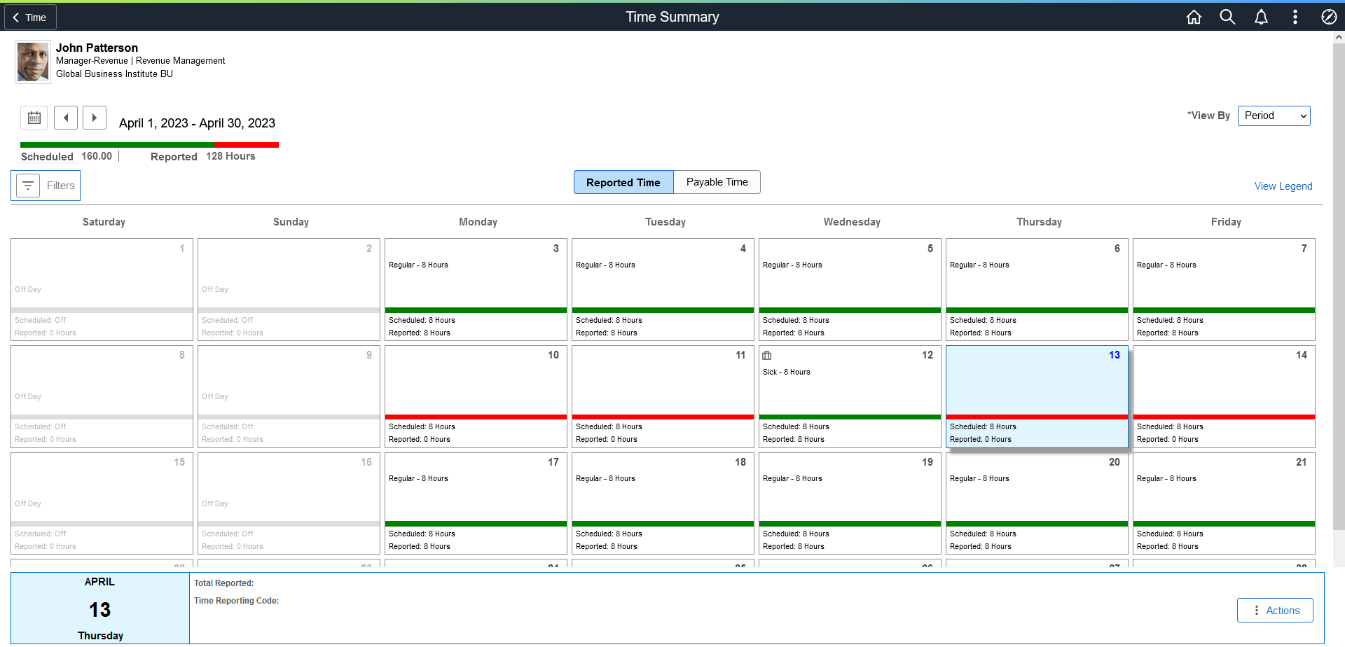Screen dimensions: 1345x647
Task: Keep Reported Time view selected
Action: (622, 182)
